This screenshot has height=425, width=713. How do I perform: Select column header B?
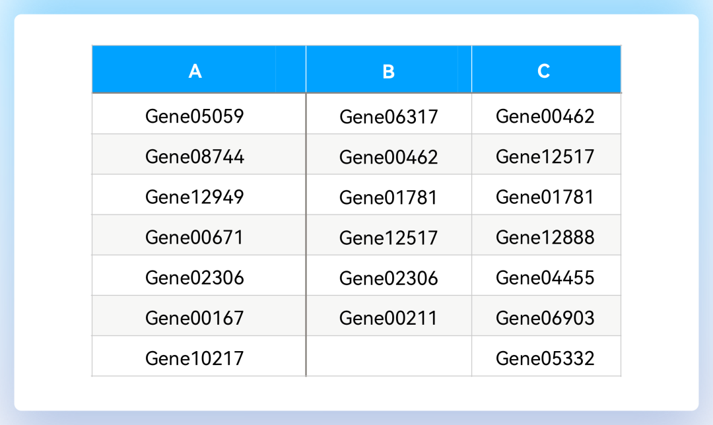(x=389, y=69)
